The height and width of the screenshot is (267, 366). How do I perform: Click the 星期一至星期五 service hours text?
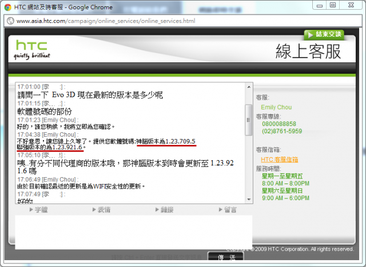[x=282, y=176]
